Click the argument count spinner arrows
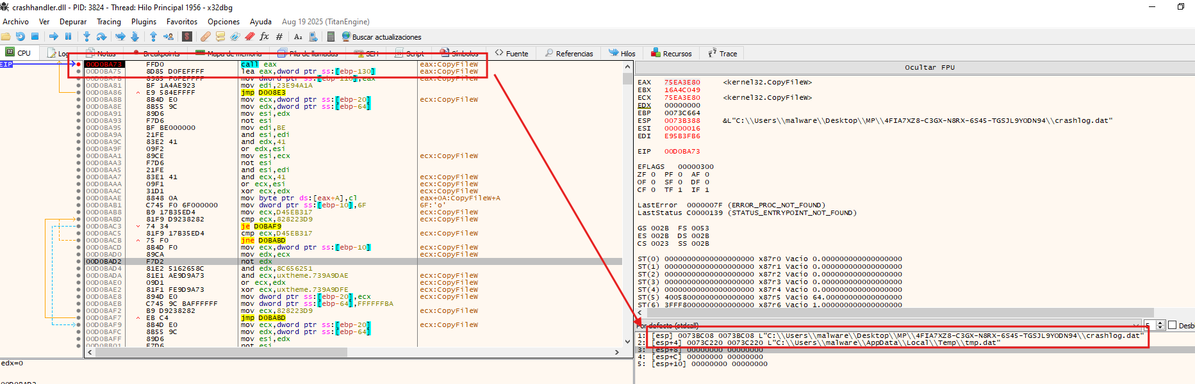Image resolution: width=1195 pixels, height=384 pixels. (1160, 325)
